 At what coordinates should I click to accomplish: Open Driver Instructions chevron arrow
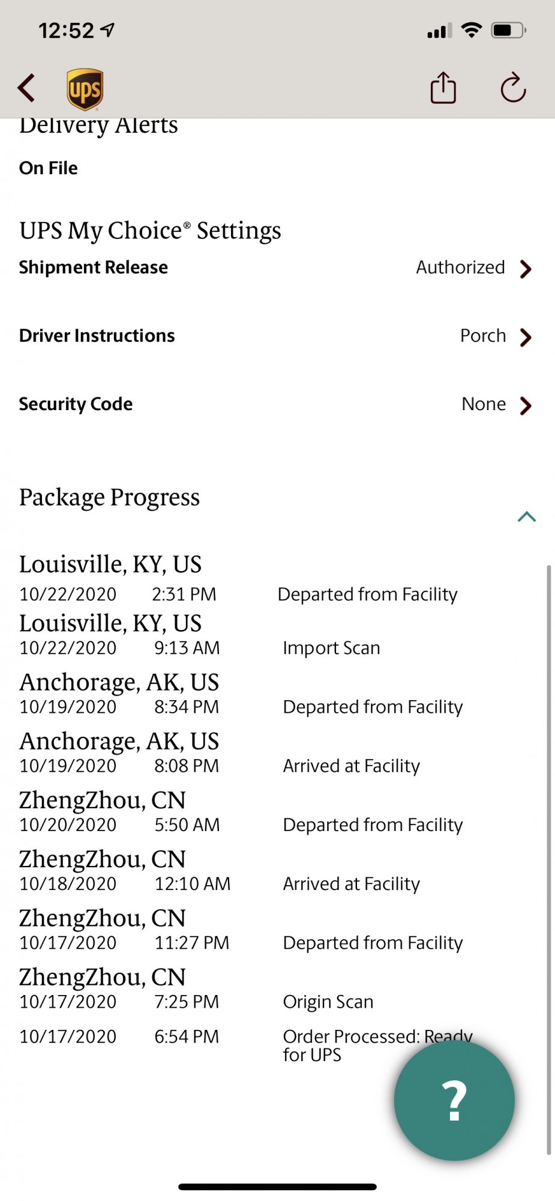coord(526,337)
